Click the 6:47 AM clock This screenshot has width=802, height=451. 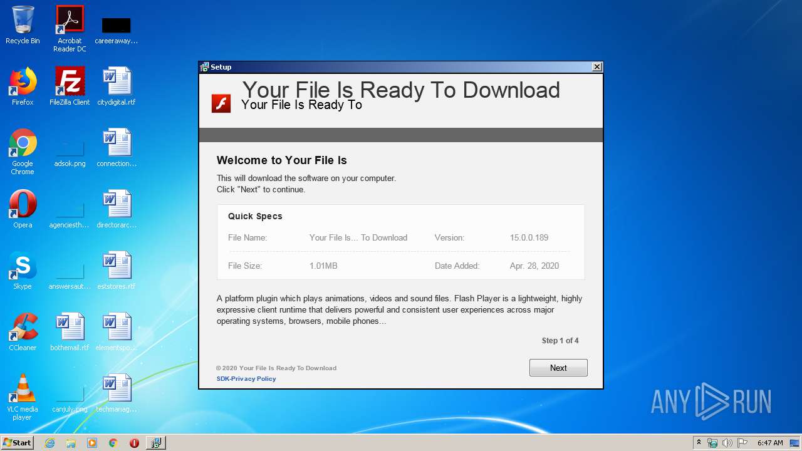[x=770, y=443]
